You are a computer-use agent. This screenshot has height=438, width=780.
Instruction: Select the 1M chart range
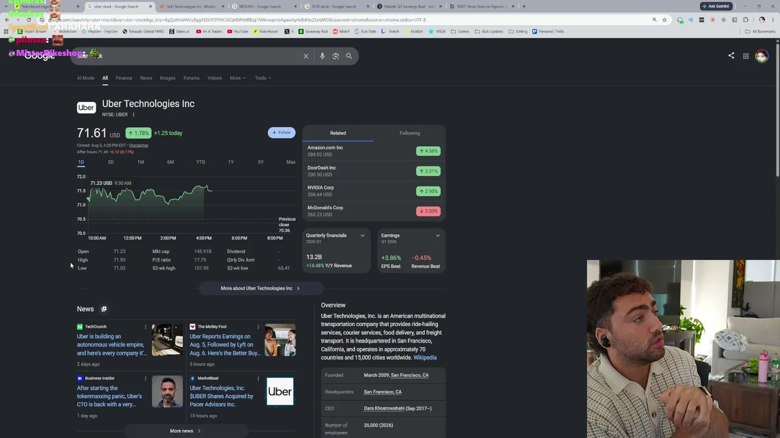pyautogui.click(x=140, y=162)
